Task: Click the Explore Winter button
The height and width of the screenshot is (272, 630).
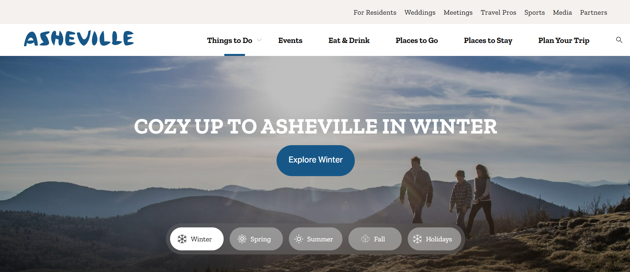Action: (315, 160)
